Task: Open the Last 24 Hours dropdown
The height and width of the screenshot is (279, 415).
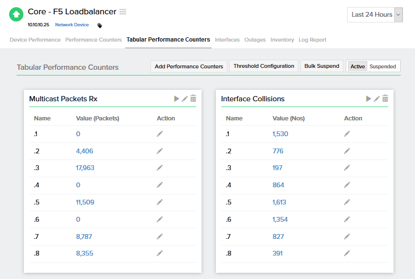Action: [x=375, y=15]
